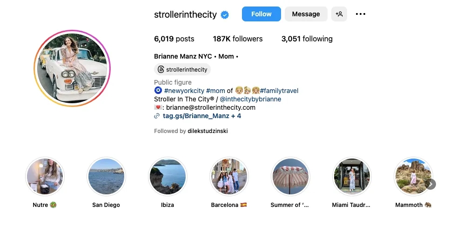This screenshot has width=456, height=226.
Task: Click the #newyorkcity hashtag
Action: (x=184, y=91)
